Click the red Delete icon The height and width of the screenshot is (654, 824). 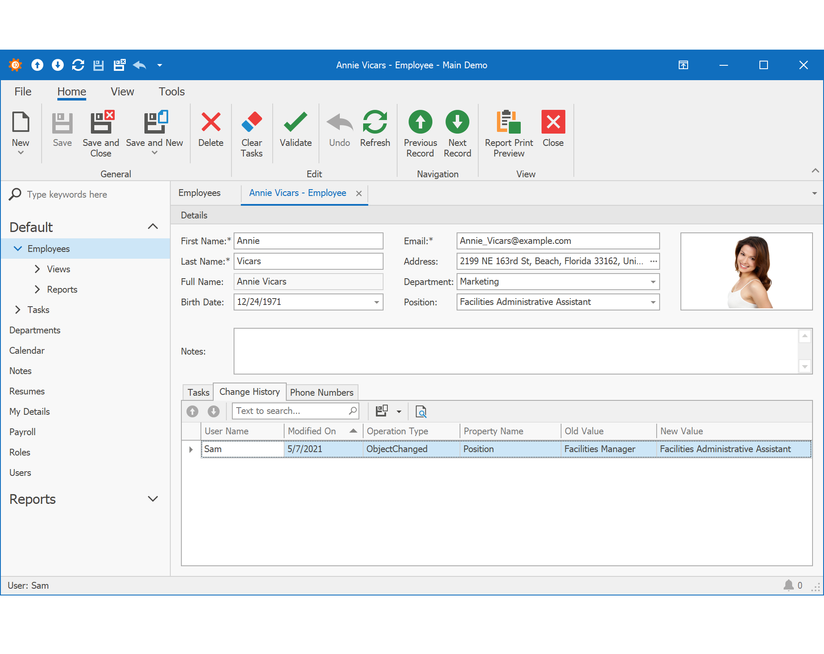(x=211, y=123)
